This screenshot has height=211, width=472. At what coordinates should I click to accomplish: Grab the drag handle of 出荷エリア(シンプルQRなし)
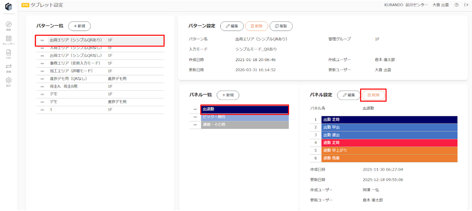[42, 56]
